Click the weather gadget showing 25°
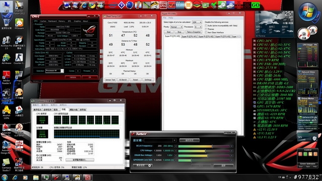 [274, 24]
